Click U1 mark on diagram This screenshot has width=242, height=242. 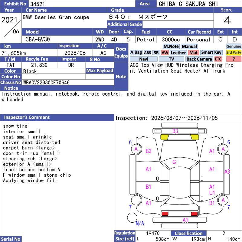coord(212,193)
